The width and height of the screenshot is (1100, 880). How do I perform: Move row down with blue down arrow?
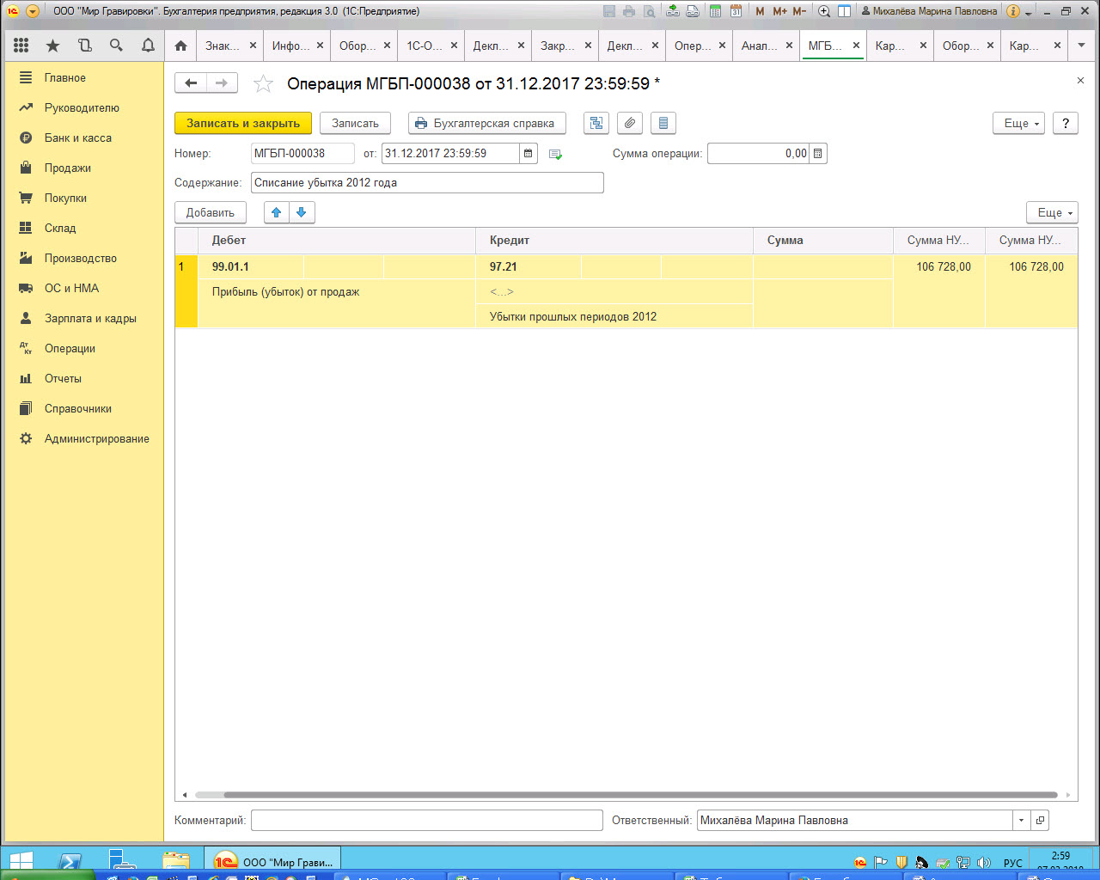[302, 212]
